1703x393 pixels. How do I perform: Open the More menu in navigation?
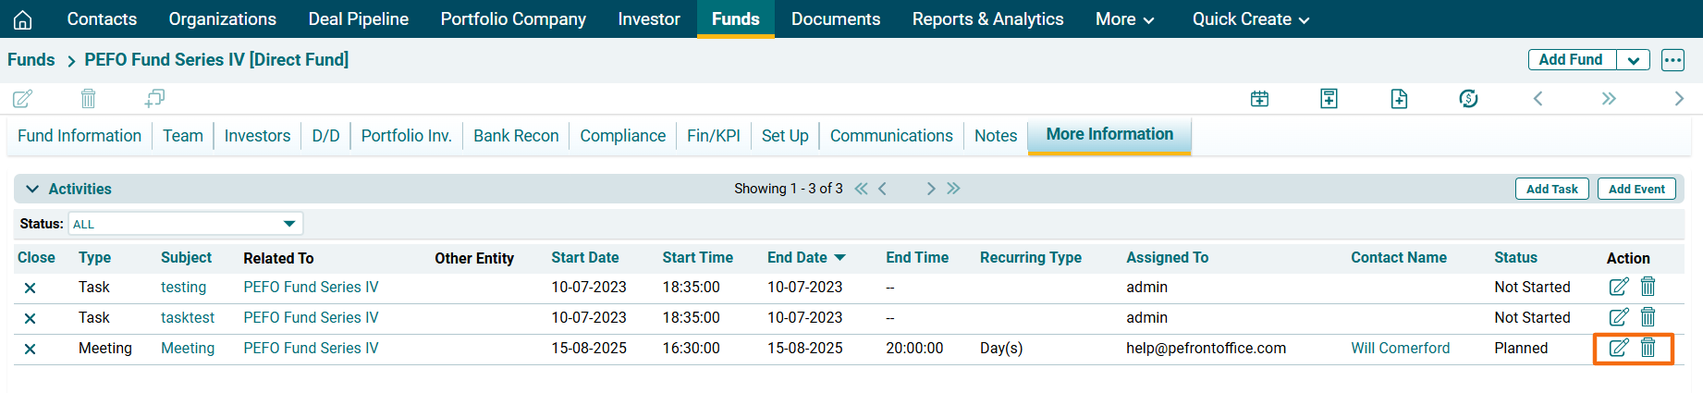[1124, 19]
